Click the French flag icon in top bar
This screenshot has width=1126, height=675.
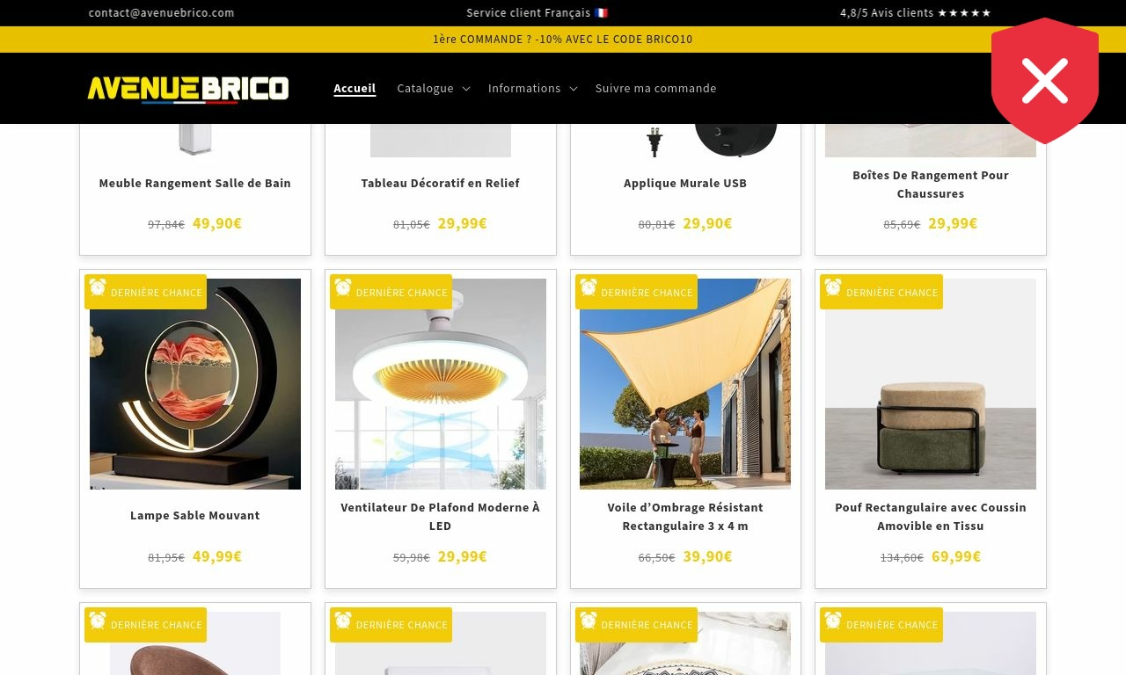click(601, 13)
